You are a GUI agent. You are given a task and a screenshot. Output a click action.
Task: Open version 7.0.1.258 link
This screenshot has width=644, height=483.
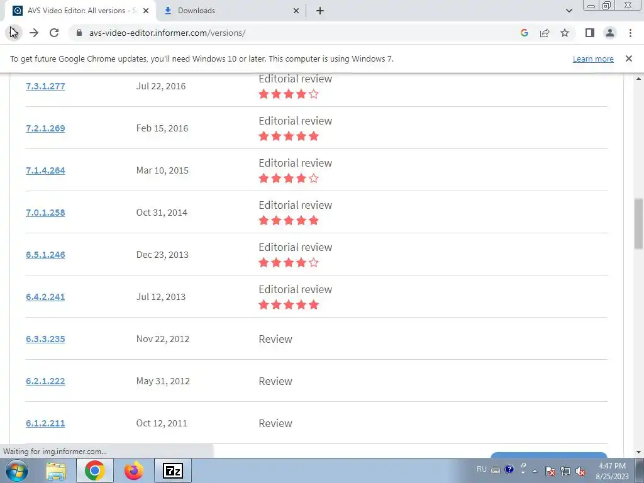point(45,213)
